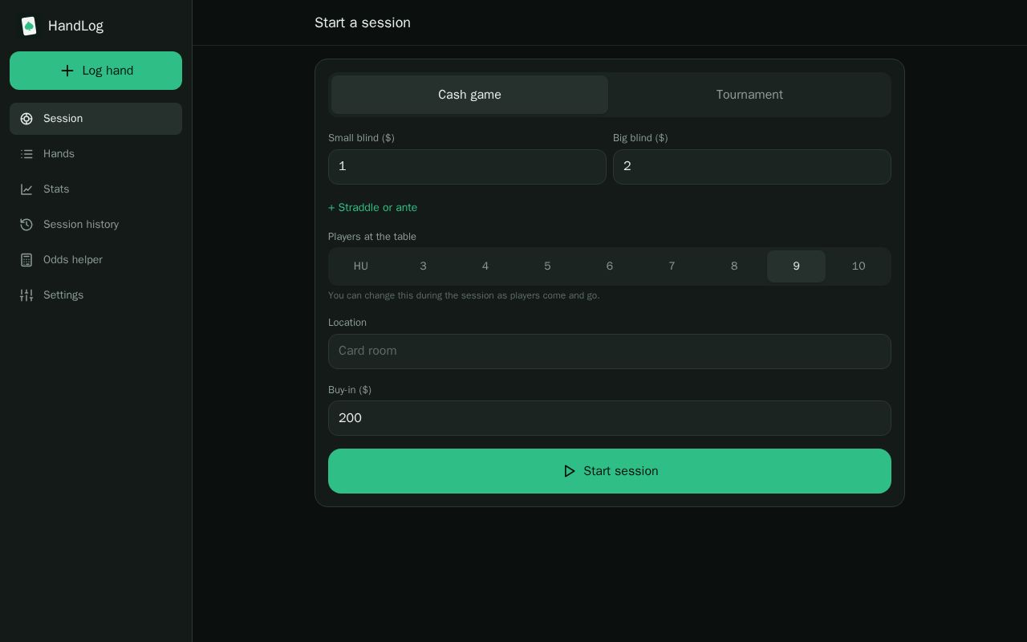Choose 7 players at the table

[x=672, y=266]
